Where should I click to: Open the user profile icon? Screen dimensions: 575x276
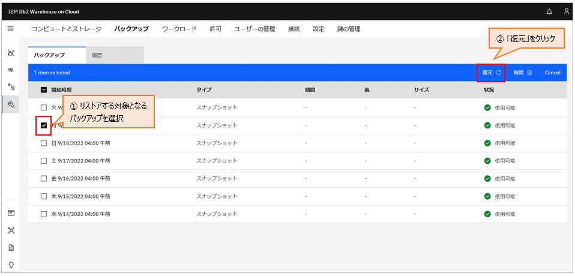coord(567,12)
